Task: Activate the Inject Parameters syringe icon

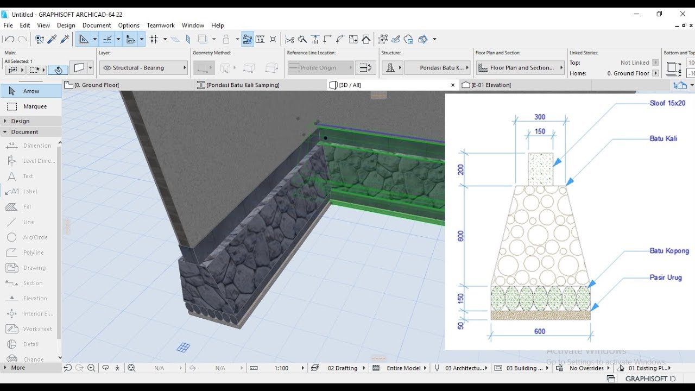Action: tap(65, 39)
